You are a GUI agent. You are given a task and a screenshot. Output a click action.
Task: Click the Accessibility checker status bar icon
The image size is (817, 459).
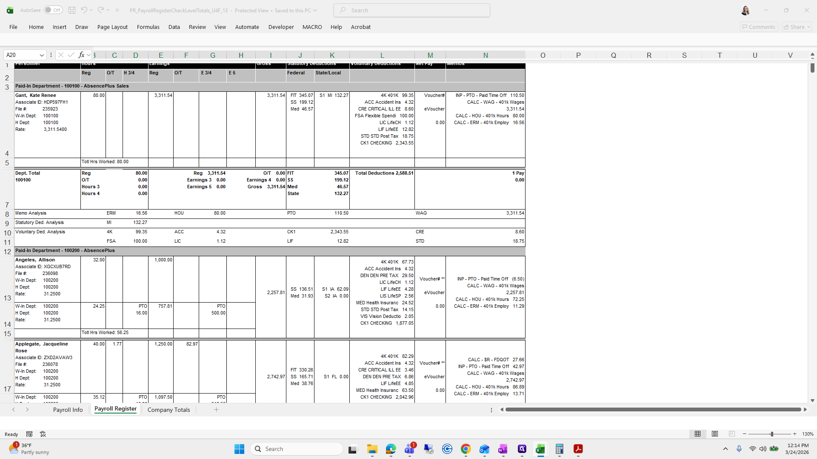click(x=43, y=434)
